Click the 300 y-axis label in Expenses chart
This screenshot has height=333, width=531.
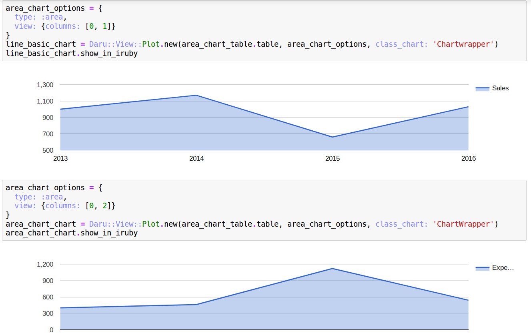(x=48, y=313)
